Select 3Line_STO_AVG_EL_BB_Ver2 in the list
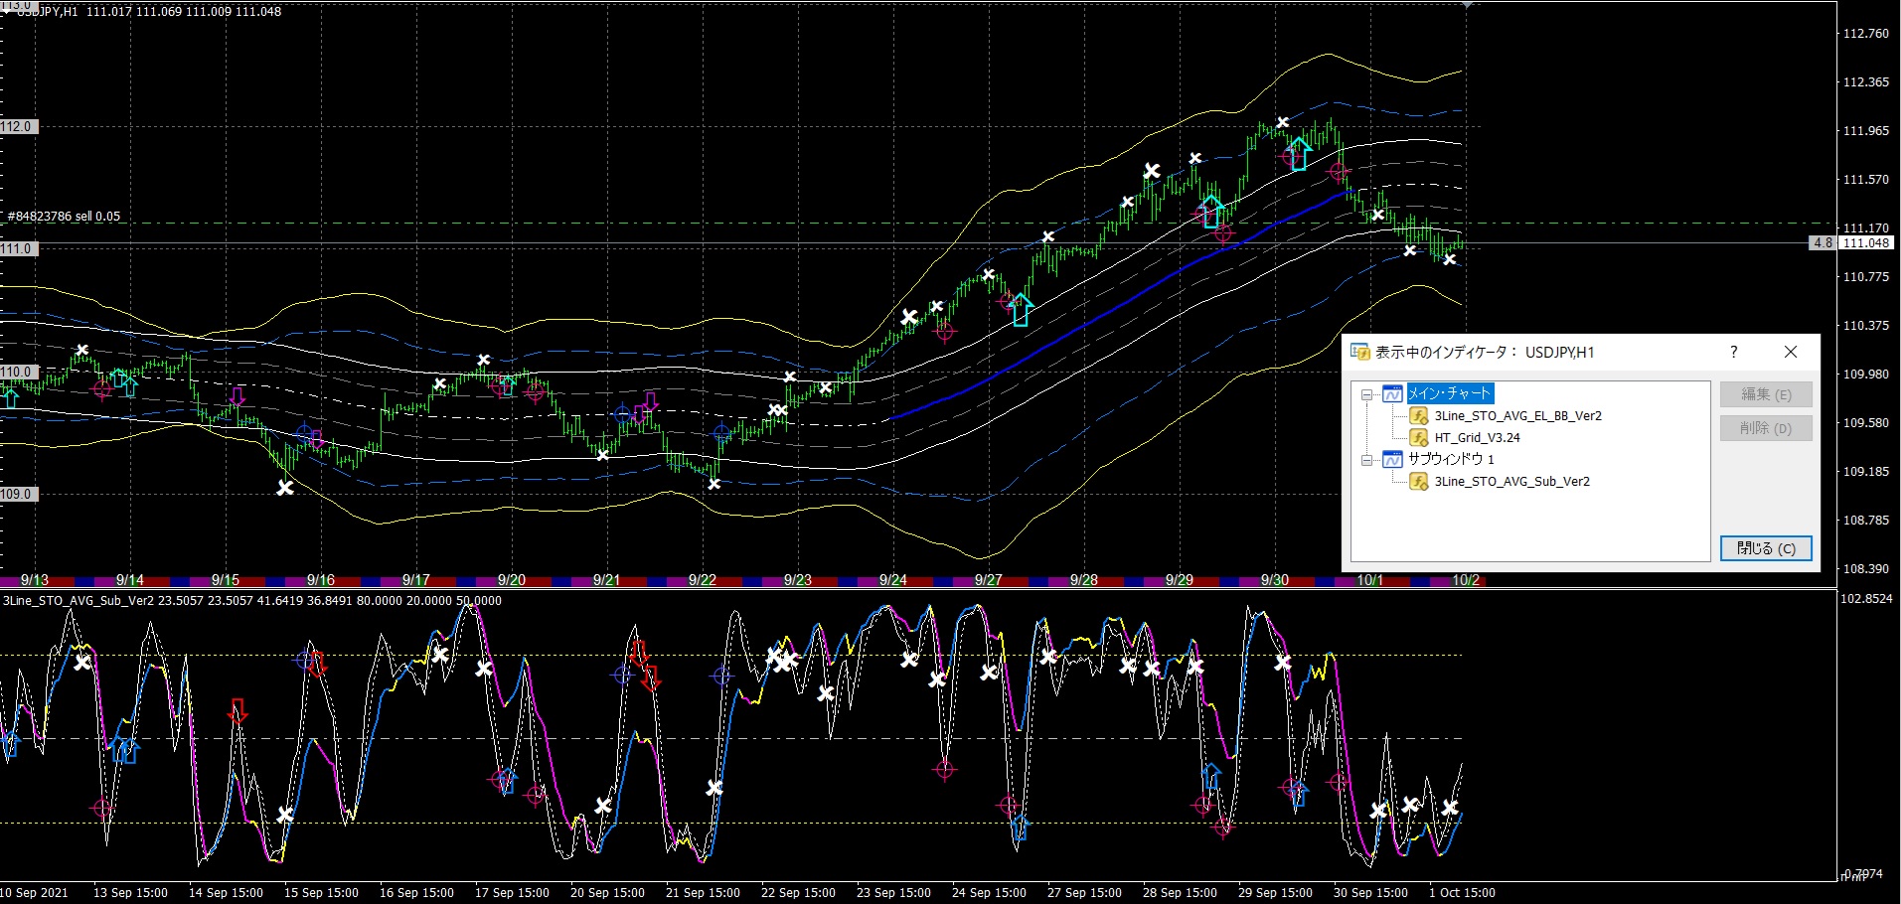This screenshot has width=1901, height=904. [1517, 416]
